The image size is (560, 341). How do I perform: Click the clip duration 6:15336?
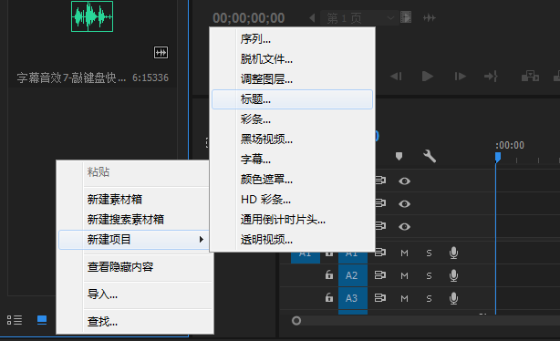point(150,77)
